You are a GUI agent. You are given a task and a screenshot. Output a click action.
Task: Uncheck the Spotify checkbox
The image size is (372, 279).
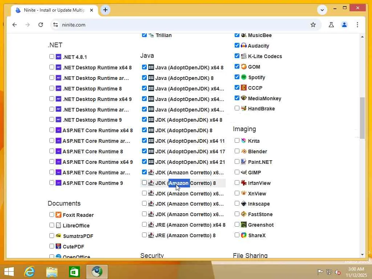point(237,77)
